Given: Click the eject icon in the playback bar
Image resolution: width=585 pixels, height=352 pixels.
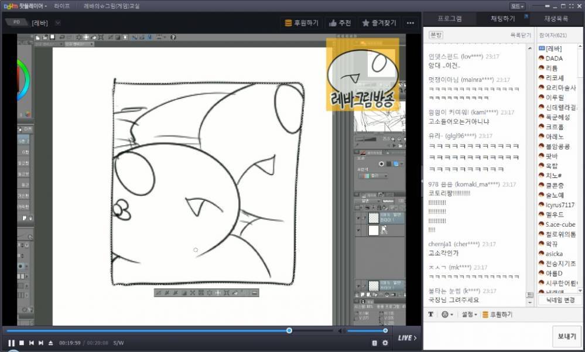Looking at the screenshot, I should point(50,343).
